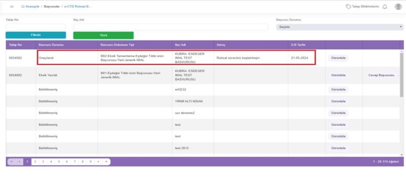Select page 5 in the pagination

[59, 162]
